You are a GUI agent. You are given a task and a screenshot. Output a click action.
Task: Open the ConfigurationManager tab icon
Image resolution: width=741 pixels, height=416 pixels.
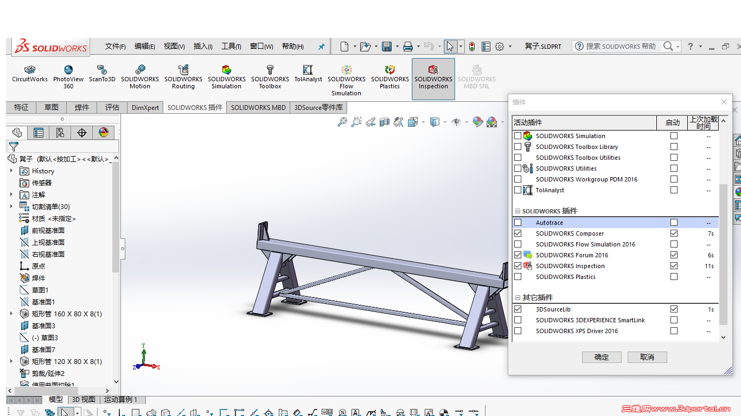point(60,133)
